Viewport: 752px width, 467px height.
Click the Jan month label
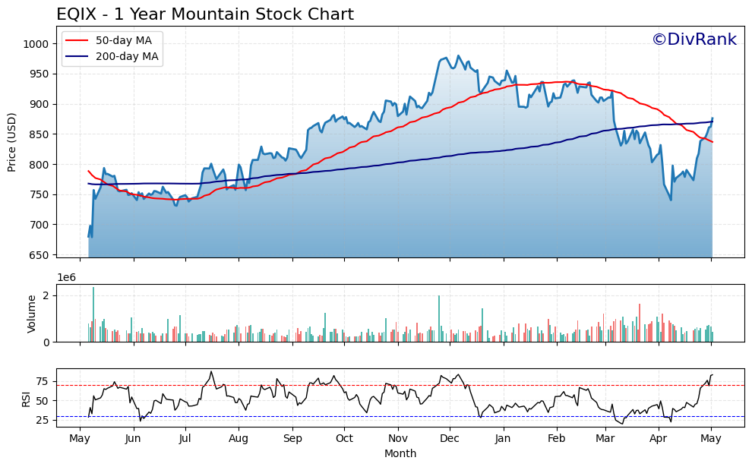click(x=503, y=439)
